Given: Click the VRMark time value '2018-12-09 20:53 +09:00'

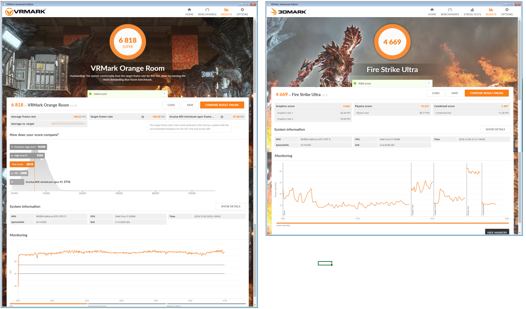Looking at the screenshot, I should tap(207, 216).
